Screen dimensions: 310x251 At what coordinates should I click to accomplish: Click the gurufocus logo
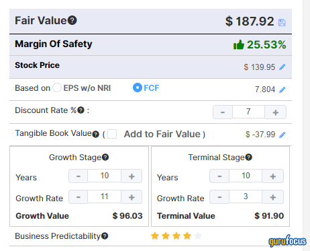tap(287, 241)
